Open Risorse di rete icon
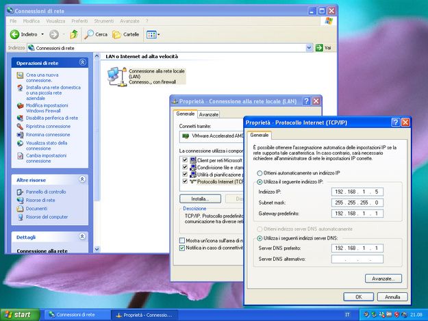 click(20, 200)
